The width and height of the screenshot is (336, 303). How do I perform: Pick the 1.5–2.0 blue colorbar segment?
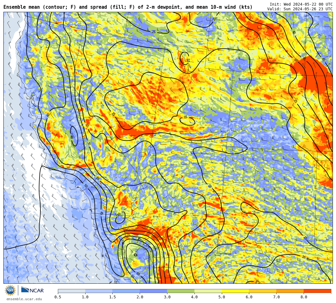[x=126, y=291]
